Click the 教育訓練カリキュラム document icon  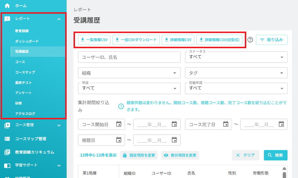coord(7,152)
